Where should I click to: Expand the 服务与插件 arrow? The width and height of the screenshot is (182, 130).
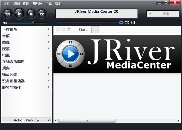(49, 87)
